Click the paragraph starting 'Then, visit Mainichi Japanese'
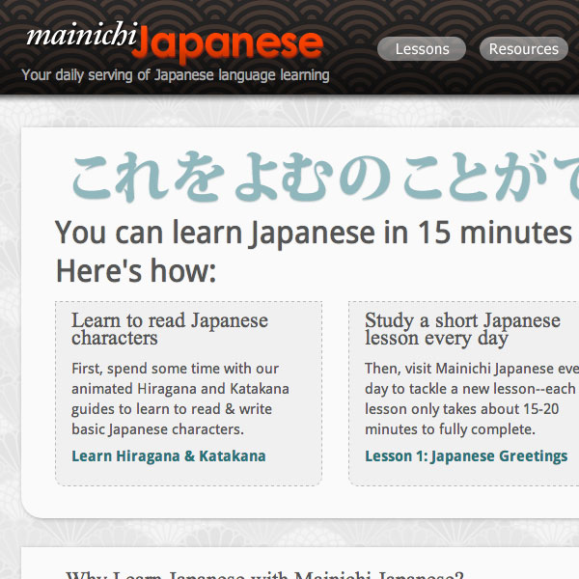Screen dimensions: 579x579 [x=472, y=399]
